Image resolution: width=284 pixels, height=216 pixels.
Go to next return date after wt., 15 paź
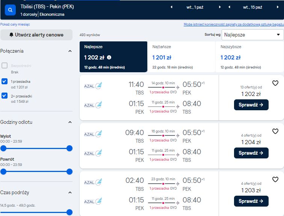click(x=278, y=7)
